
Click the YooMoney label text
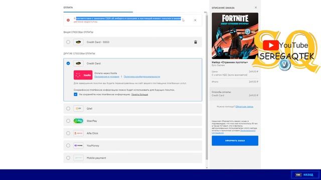click(x=93, y=145)
